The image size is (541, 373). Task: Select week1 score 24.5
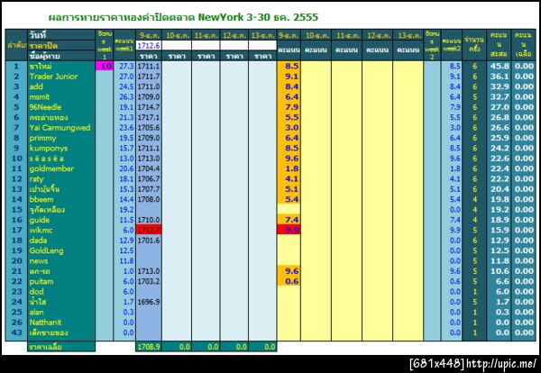[x=124, y=86]
